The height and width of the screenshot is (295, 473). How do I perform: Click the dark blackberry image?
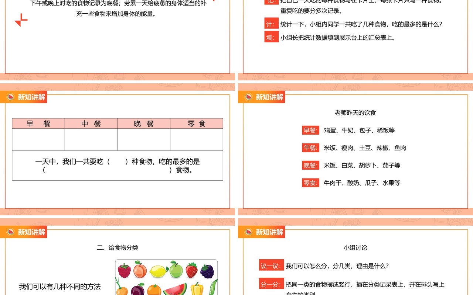click(x=207, y=271)
